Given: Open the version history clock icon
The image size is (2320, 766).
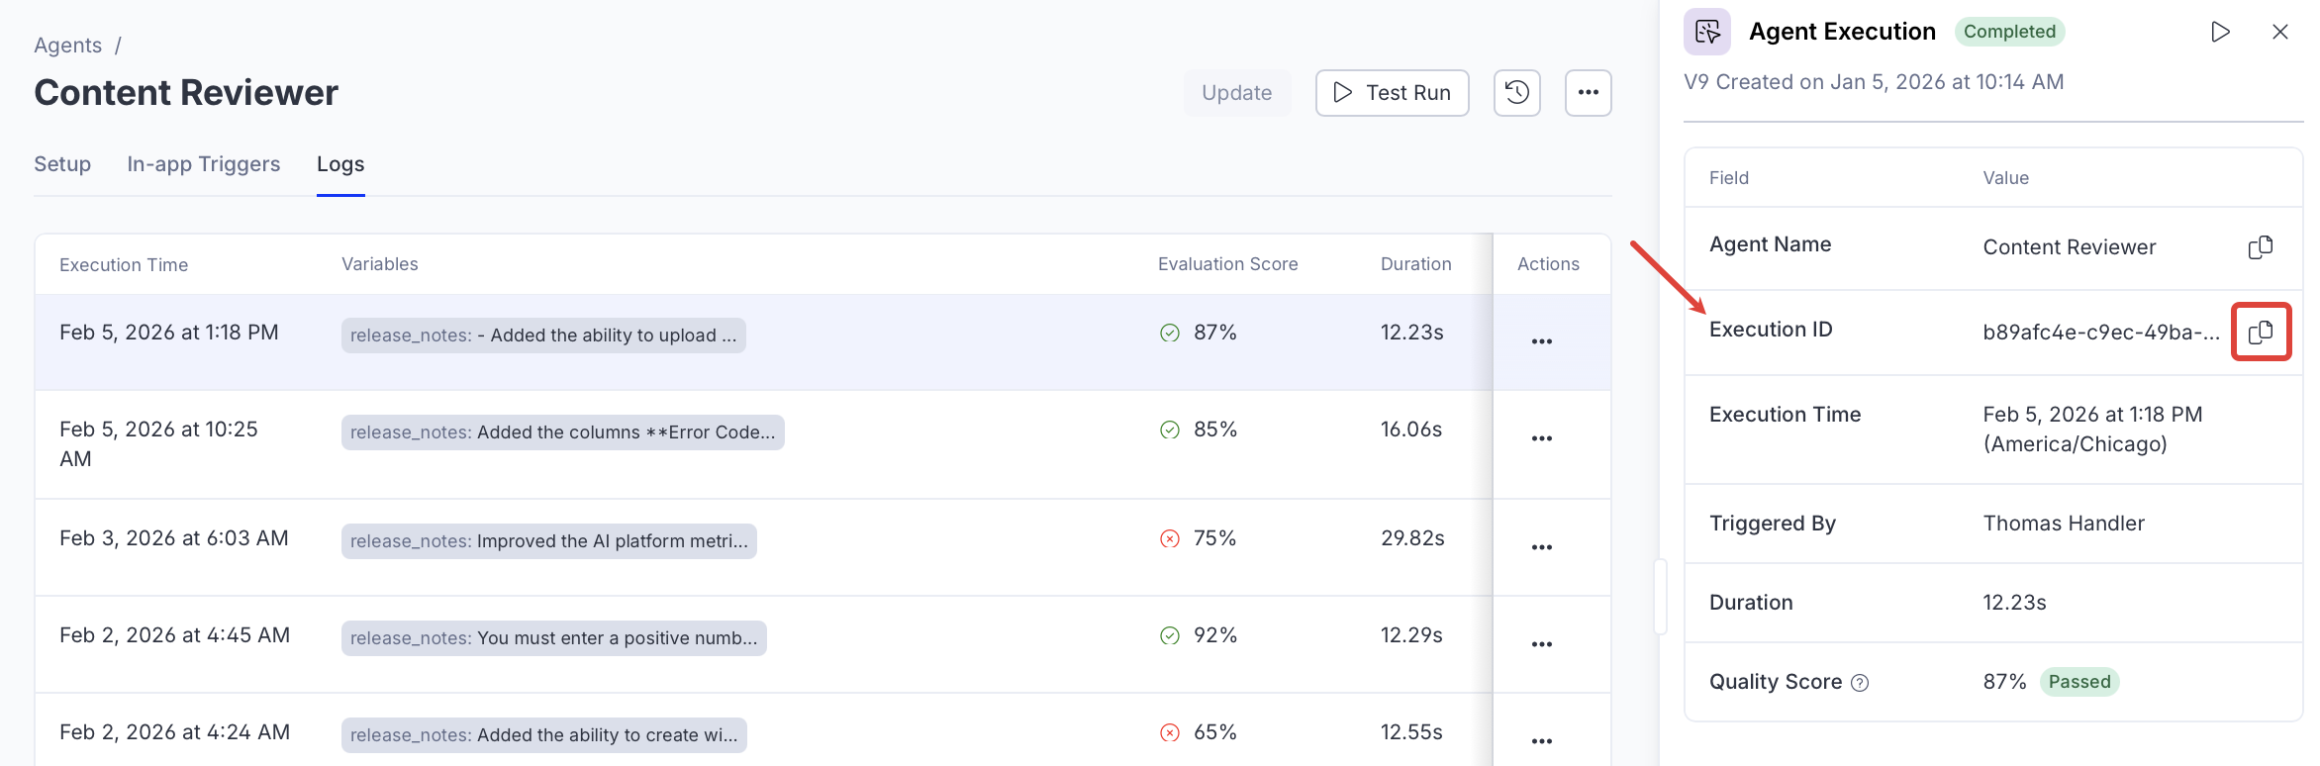Looking at the screenshot, I should (x=1516, y=93).
